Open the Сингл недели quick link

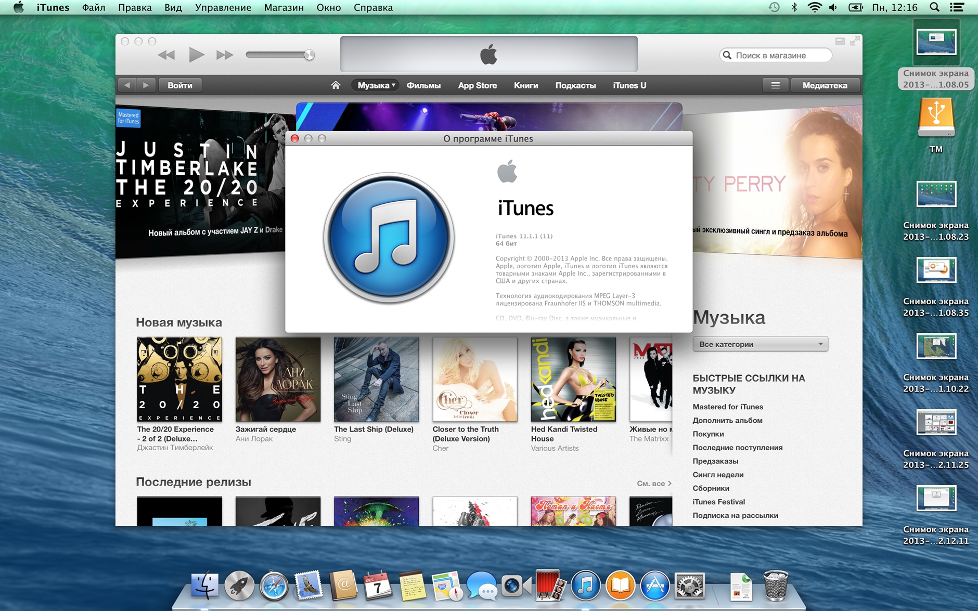[x=718, y=474]
